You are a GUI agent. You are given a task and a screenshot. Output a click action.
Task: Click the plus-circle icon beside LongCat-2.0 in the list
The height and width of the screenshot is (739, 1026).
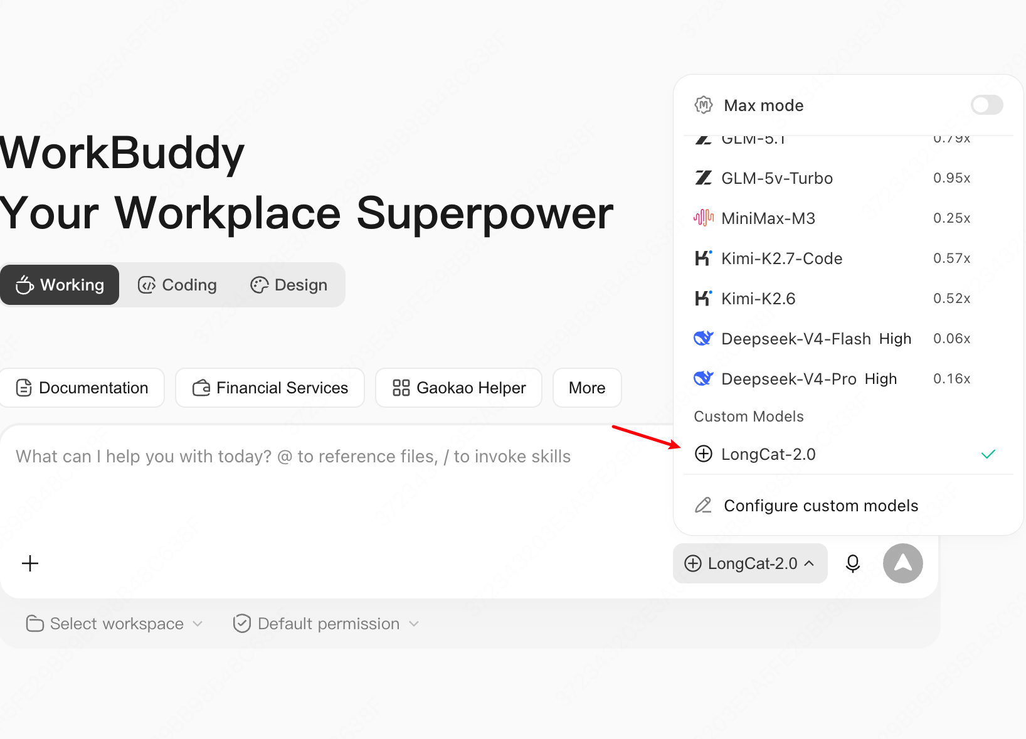click(704, 454)
